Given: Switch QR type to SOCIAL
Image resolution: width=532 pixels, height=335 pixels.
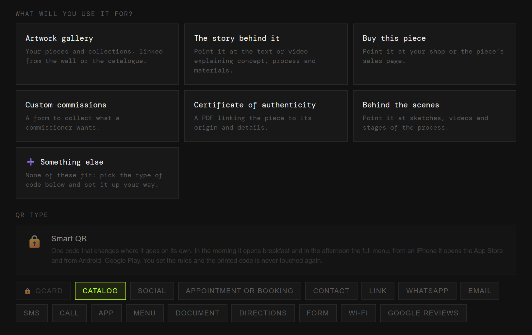Looking at the screenshot, I should 152,291.
